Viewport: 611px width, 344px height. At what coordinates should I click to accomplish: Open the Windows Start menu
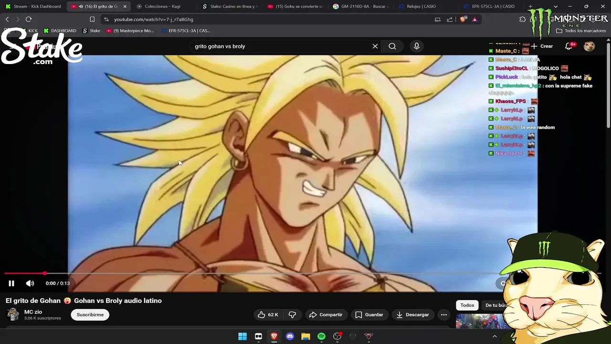point(242,336)
